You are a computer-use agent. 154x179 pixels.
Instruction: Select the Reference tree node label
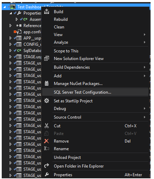[x=32, y=26]
